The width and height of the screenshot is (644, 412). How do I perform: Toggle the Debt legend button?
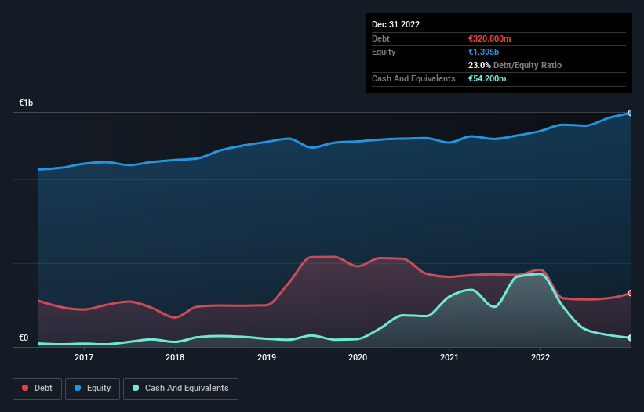click(x=38, y=389)
